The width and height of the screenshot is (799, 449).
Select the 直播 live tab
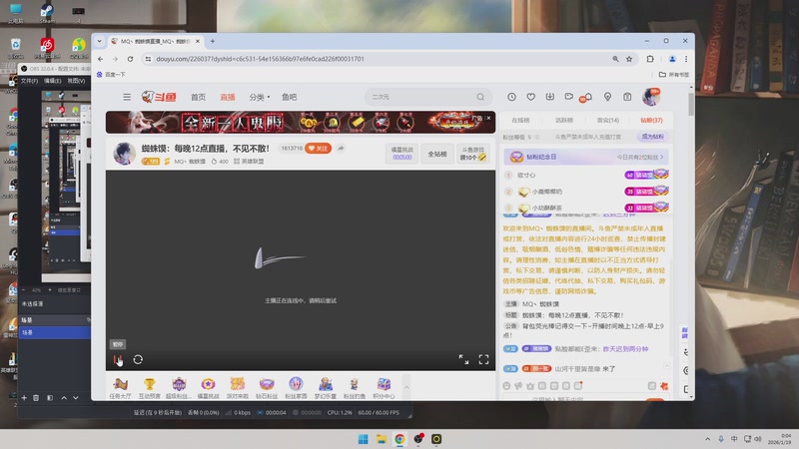[x=228, y=97]
